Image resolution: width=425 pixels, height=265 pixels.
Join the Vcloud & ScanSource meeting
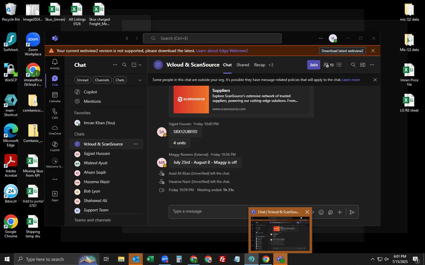(314, 65)
